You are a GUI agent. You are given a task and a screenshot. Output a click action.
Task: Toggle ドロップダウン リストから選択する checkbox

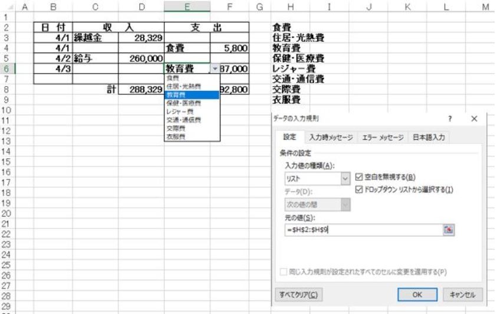(361, 188)
